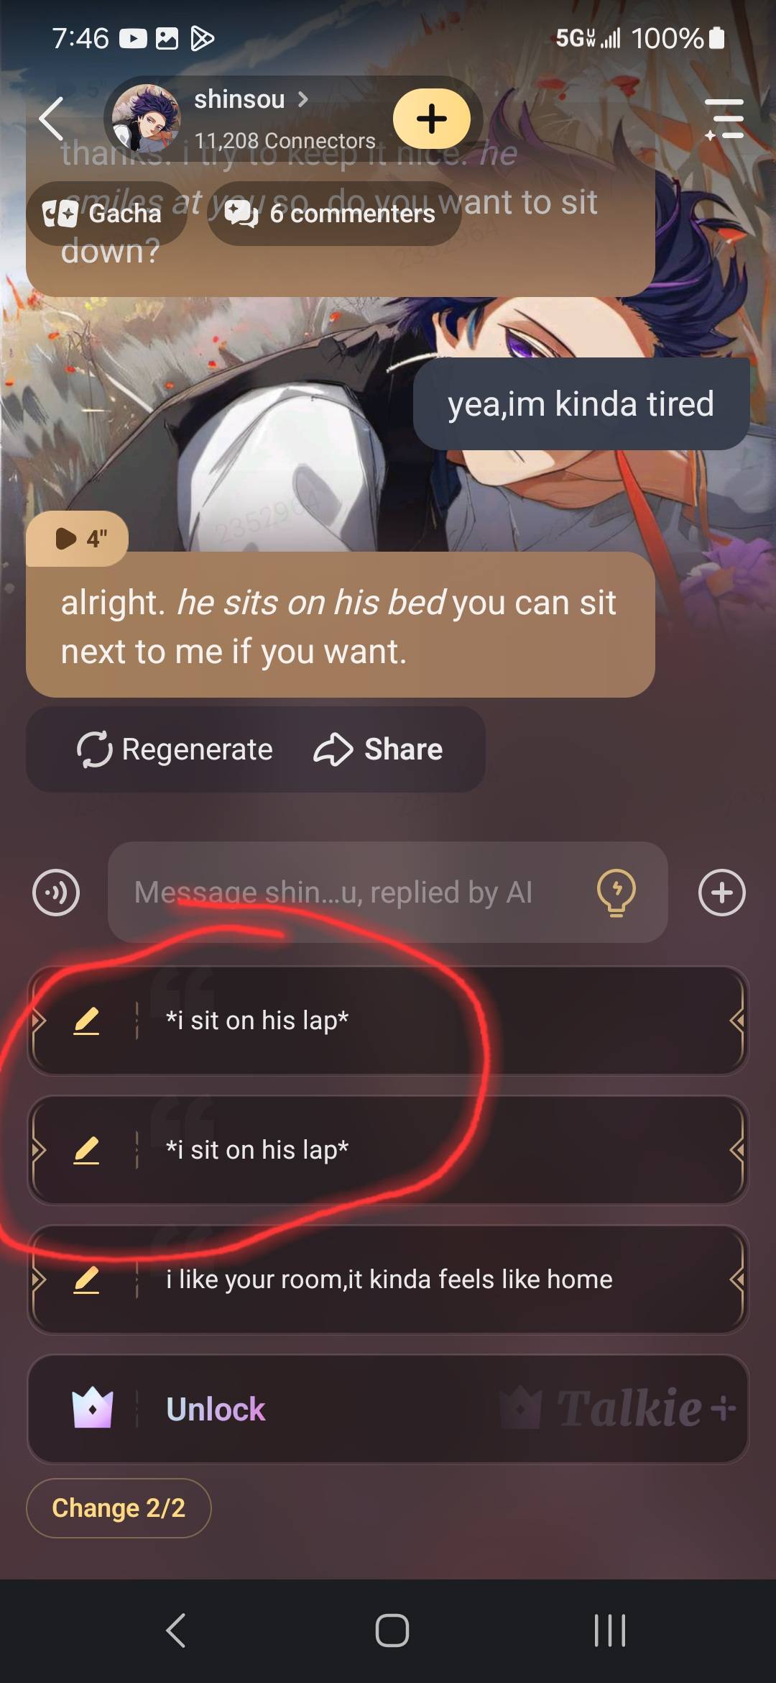Change suggestions with Change 2/2 button
The width and height of the screenshot is (776, 1683).
click(119, 1508)
